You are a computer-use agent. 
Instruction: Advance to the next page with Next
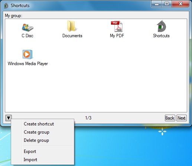tap(182, 118)
